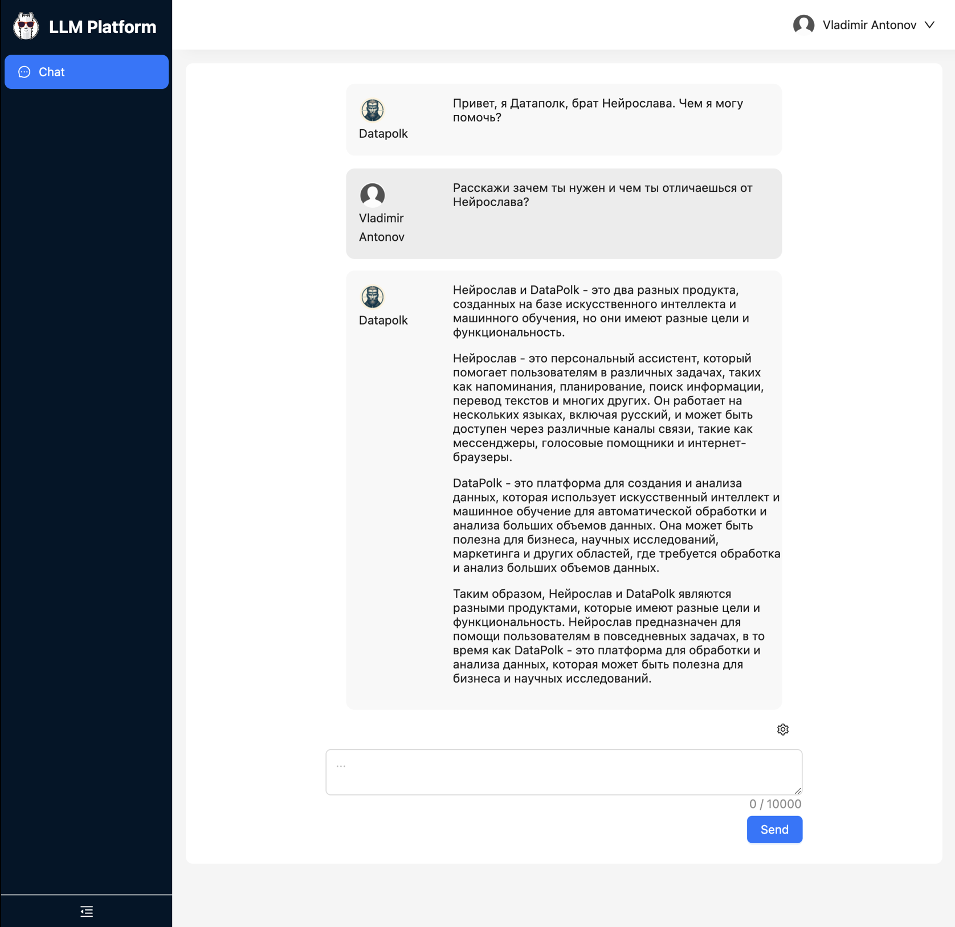The width and height of the screenshot is (955, 927).
Task: Click the LLM Platform llama logo
Action: tap(26, 26)
